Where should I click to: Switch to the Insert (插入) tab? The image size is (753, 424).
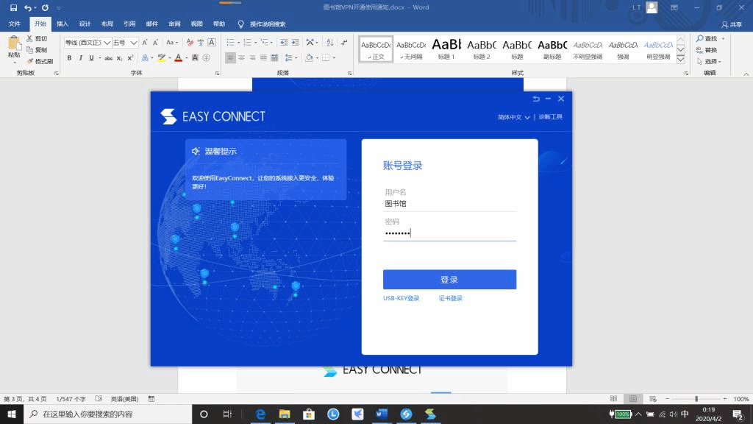63,24
